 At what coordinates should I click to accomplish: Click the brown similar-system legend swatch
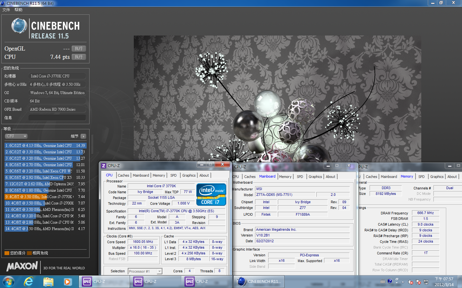29,253
